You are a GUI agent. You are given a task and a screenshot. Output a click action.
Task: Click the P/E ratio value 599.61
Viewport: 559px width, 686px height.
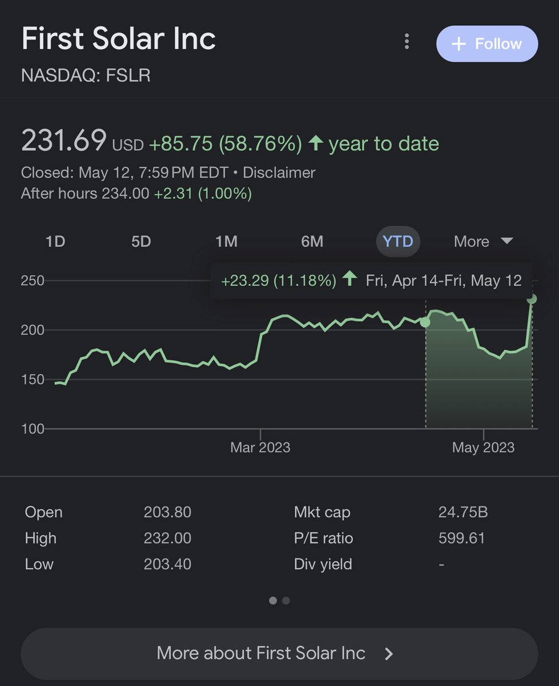click(461, 538)
